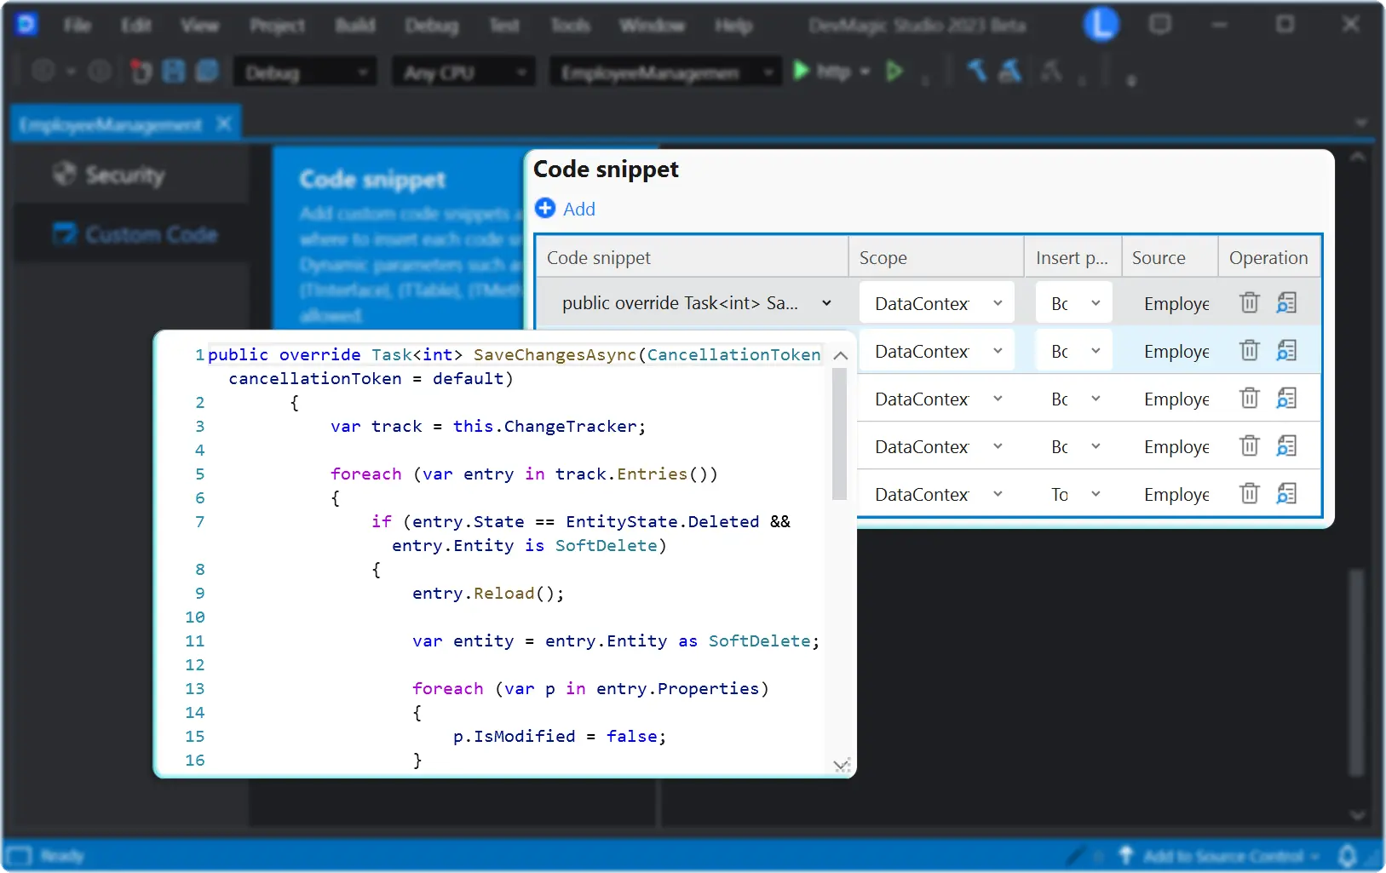Click the Build hammer icon
Image resolution: width=1386 pixels, height=873 pixels.
pyautogui.click(x=976, y=72)
